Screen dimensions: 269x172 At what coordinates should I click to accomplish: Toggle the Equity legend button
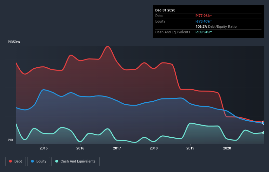point(39,162)
